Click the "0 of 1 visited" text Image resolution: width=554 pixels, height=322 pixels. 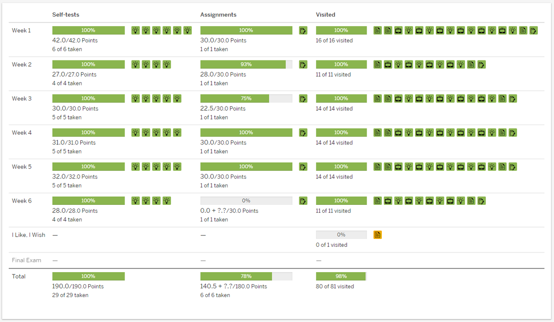tap(331, 245)
